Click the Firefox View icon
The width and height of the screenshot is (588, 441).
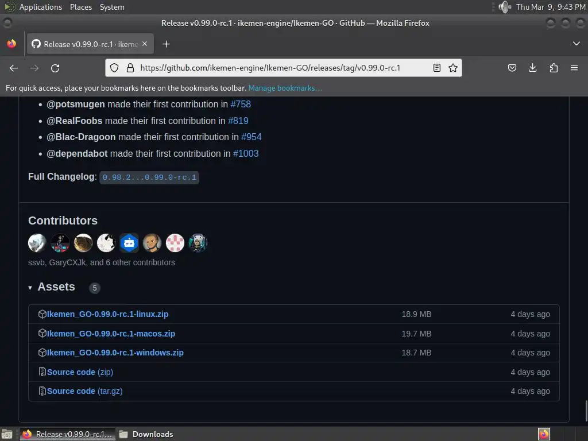coord(11,44)
